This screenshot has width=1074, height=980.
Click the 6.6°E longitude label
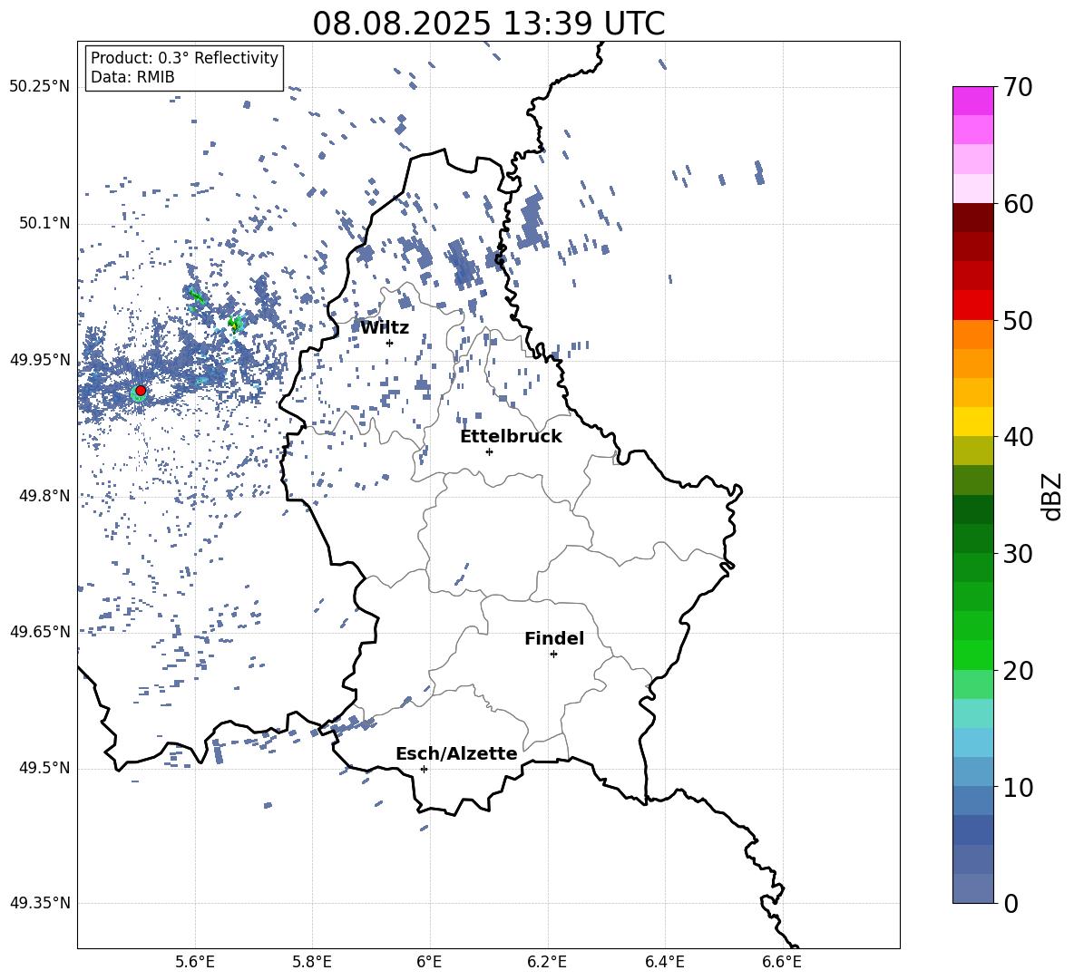782,962
